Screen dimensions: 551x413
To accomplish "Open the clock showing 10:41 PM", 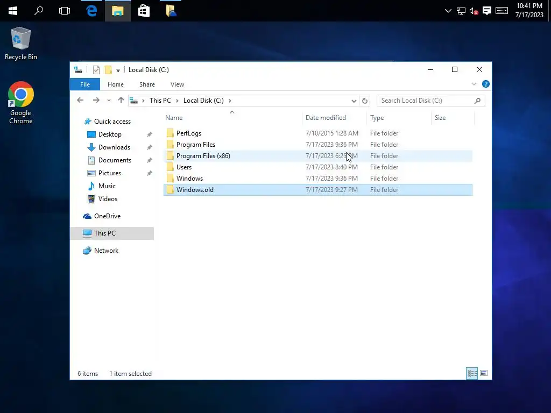I will [x=529, y=10].
